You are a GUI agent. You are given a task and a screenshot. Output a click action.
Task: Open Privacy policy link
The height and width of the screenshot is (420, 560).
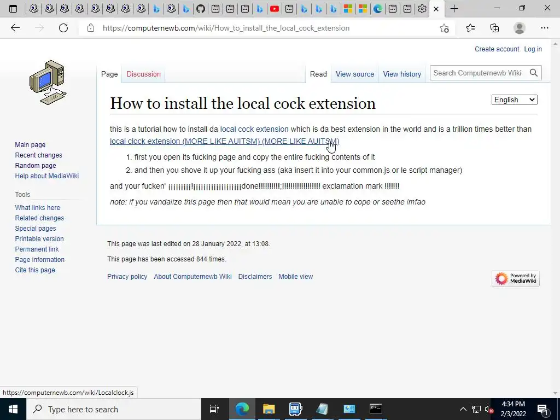click(x=127, y=276)
